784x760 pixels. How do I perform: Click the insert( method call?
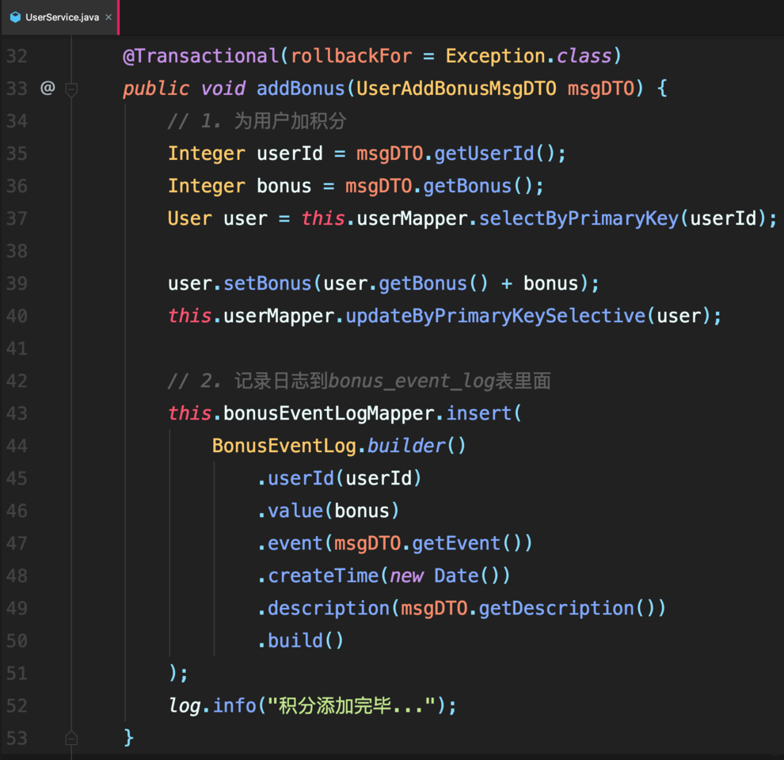484,413
